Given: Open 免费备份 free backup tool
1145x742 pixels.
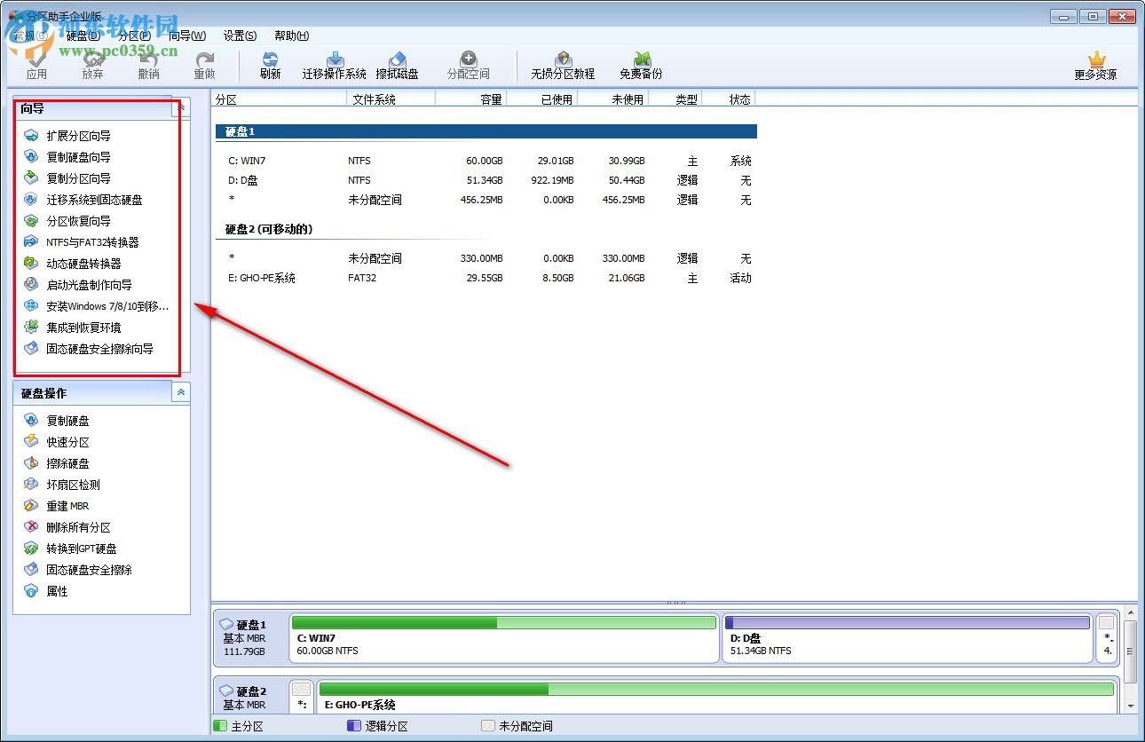Looking at the screenshot, I should [x=639, y=64].
